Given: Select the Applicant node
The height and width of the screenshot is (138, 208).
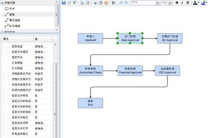Looking at the screenshot, I should [x=91, y=38].
